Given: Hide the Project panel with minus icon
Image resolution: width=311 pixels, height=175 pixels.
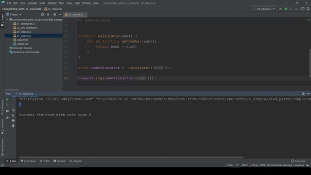Looking at the screenshot, I should 60,15.
